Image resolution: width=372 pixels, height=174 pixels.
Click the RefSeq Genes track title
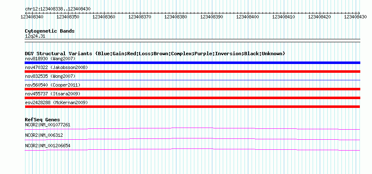43,120
